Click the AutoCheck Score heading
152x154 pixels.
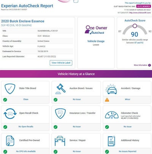click(x=135, y=21)
